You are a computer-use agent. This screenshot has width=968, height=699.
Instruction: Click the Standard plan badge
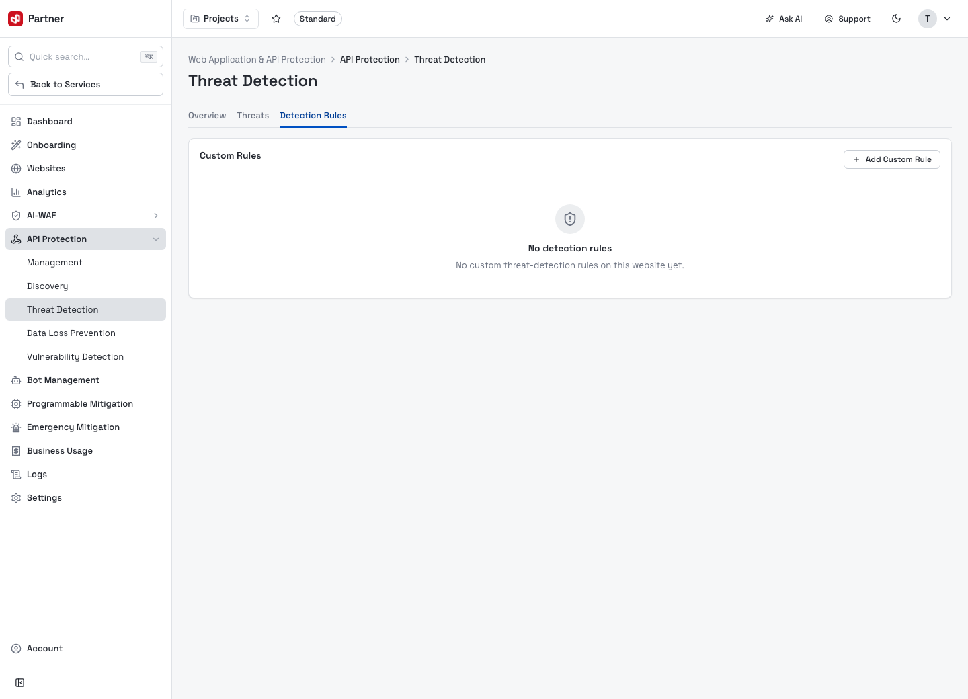click(318, 19)
